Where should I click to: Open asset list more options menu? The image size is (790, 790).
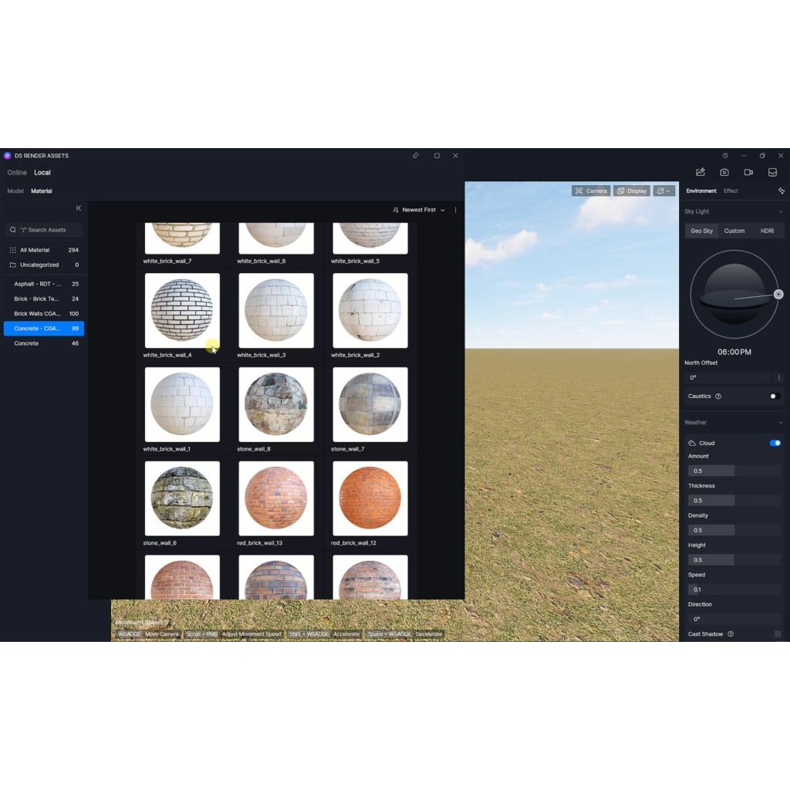click(x=455, y=210)
